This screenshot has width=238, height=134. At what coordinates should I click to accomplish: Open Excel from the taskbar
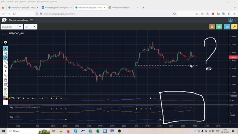pos(97,131)
